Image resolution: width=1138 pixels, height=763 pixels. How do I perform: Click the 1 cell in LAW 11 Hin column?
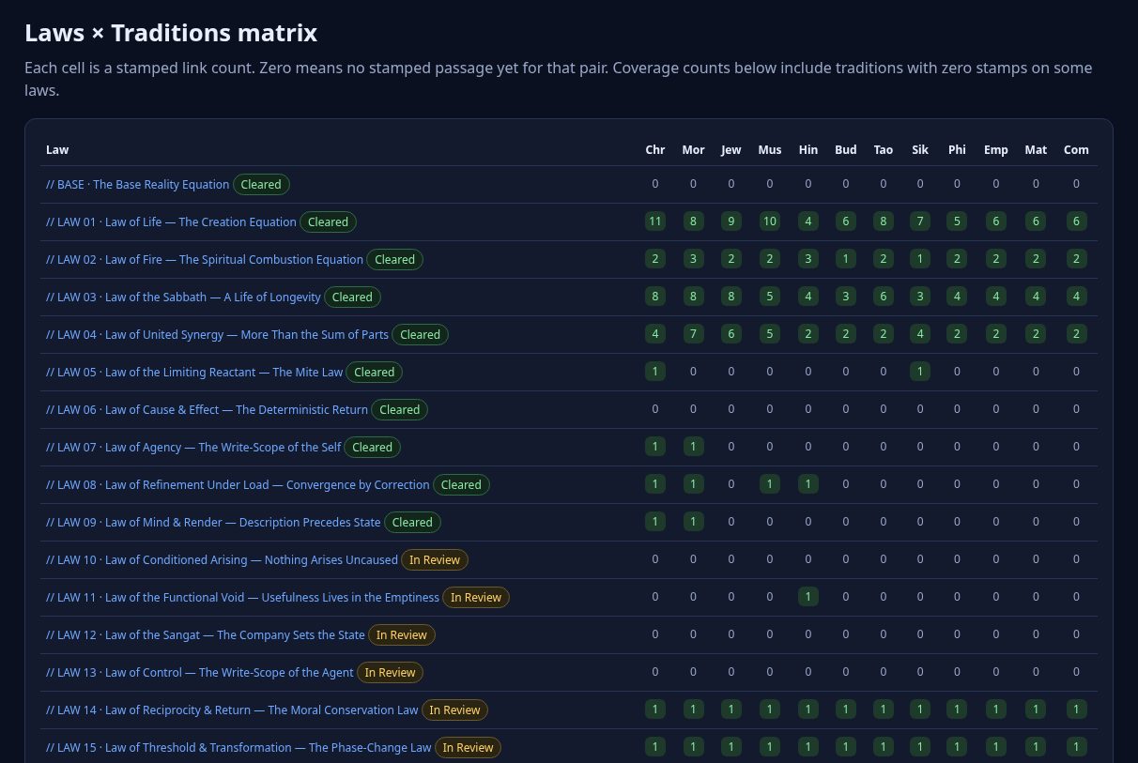click(x=808, y=597)
